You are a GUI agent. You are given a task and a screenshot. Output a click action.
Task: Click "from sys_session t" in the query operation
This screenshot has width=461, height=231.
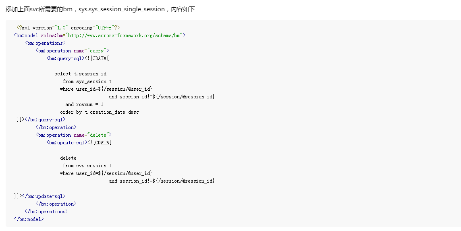[x=87, y=81]
